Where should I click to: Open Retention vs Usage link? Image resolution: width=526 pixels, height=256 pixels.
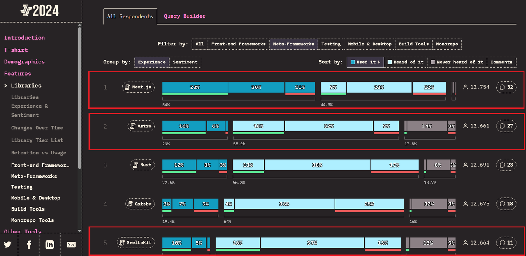point(39,153)
